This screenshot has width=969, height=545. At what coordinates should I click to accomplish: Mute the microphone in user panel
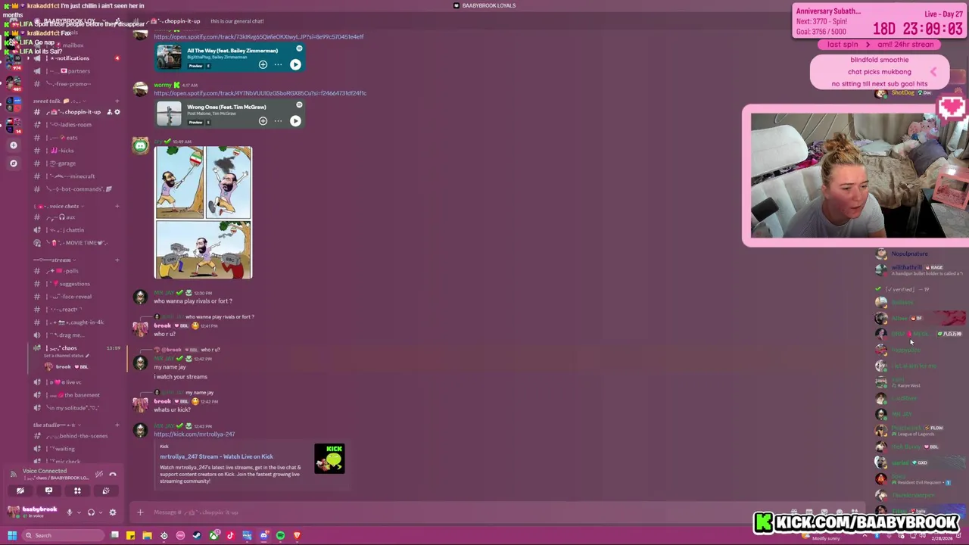70,512
